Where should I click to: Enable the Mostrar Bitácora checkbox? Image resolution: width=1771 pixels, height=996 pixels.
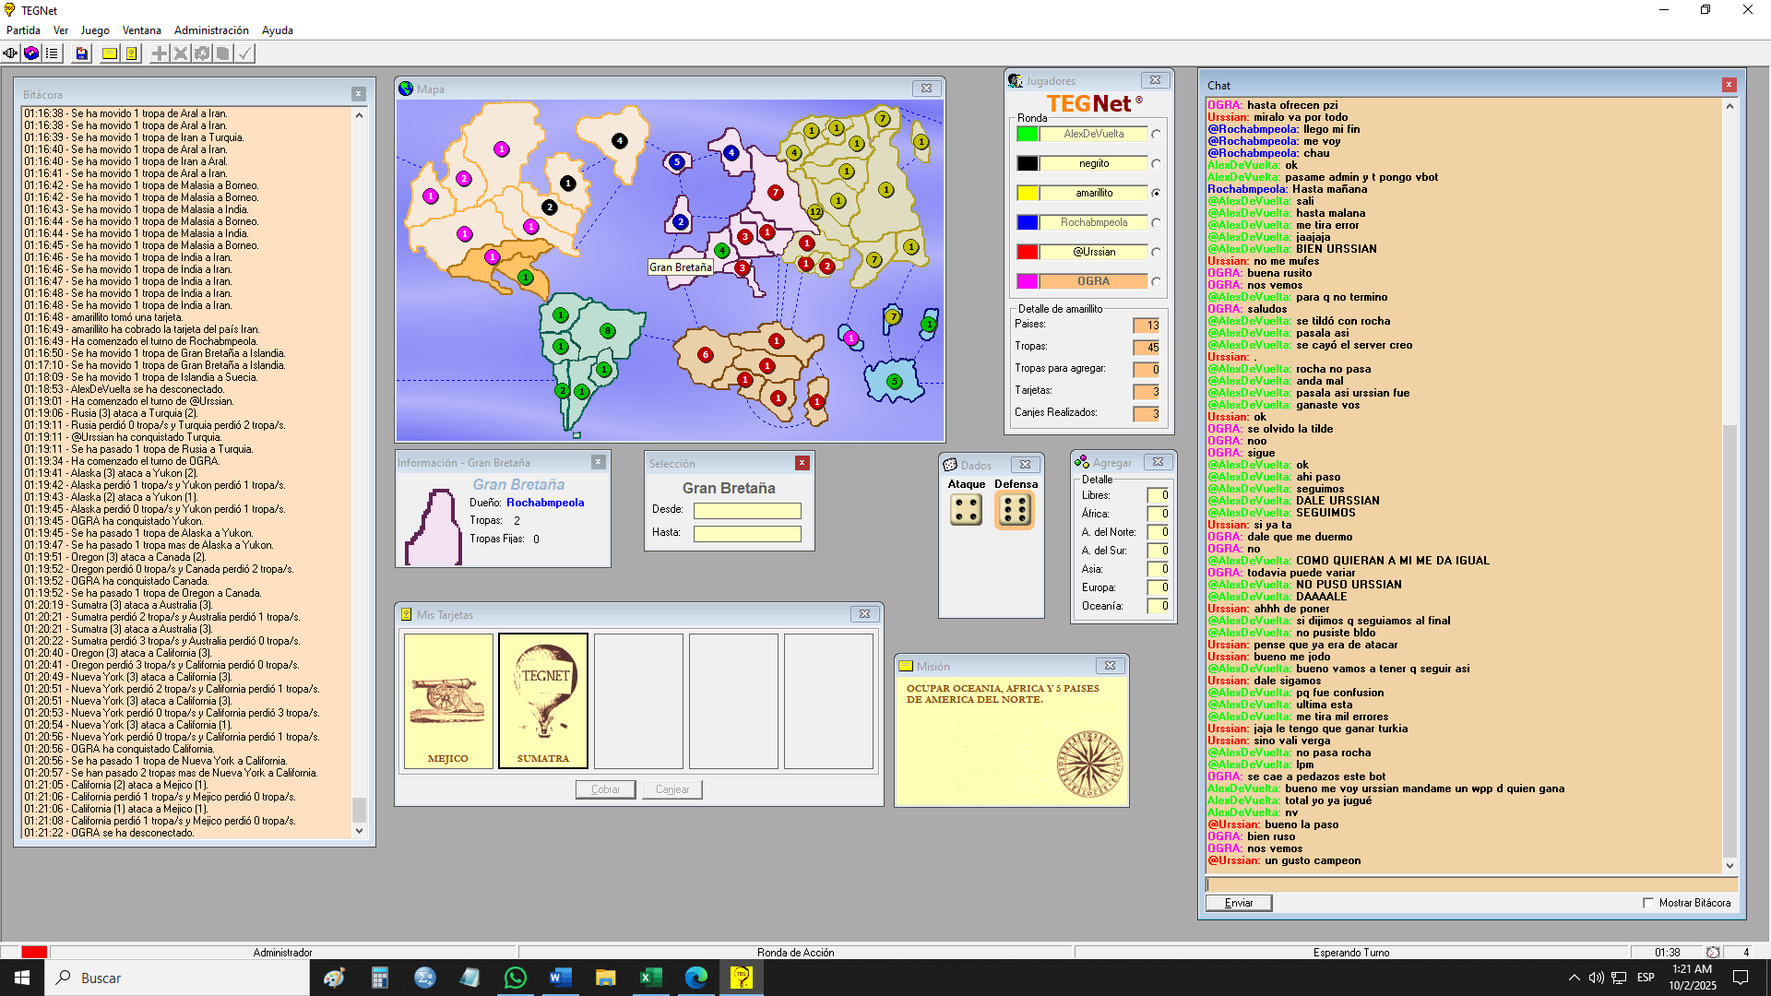pyautogui.click(x=1648, y=904)
